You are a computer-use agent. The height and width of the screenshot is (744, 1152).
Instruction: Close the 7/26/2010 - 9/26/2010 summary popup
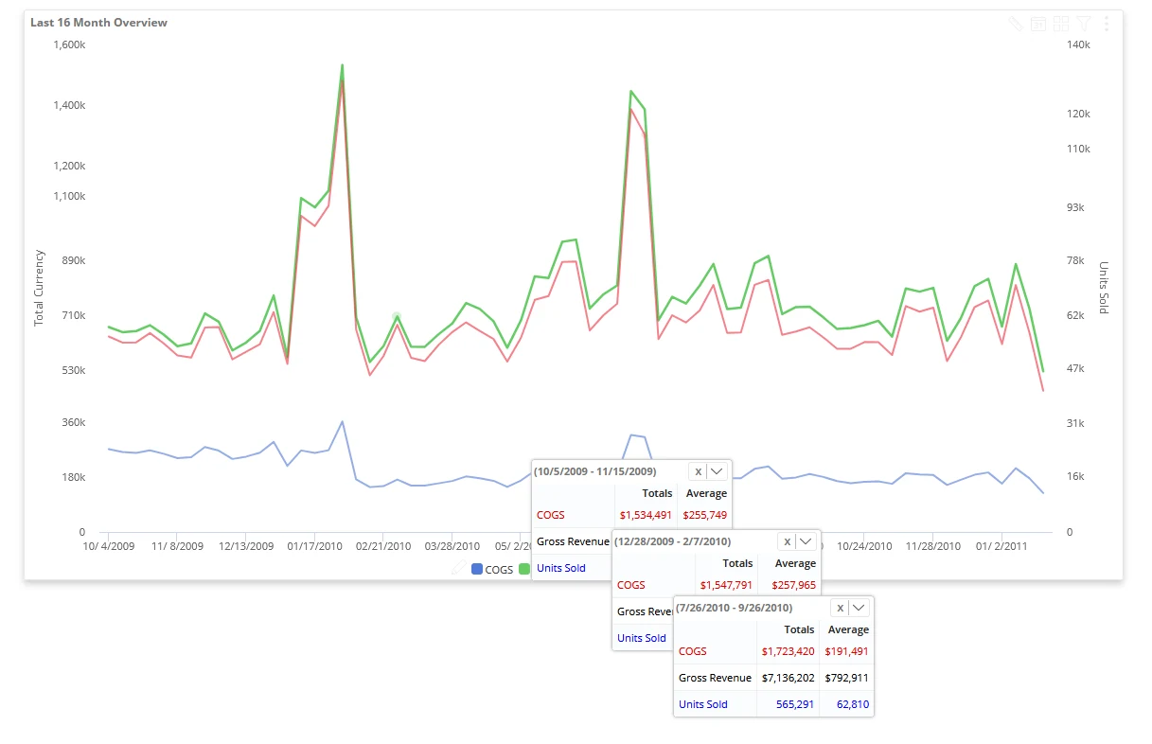click(x=840, y=608)
